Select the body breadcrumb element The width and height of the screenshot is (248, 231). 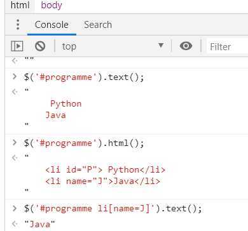(x=52, y=5)
